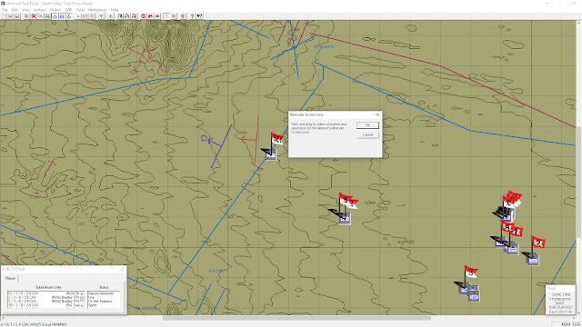Image resolution: width=582 pixels, height=327 pixels.
Task: Click the red stop-sign toolbar icon
Action: point(144,16)
